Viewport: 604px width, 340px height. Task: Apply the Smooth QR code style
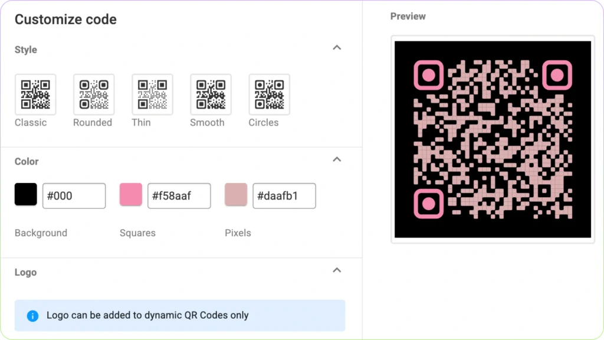(210, 94)
